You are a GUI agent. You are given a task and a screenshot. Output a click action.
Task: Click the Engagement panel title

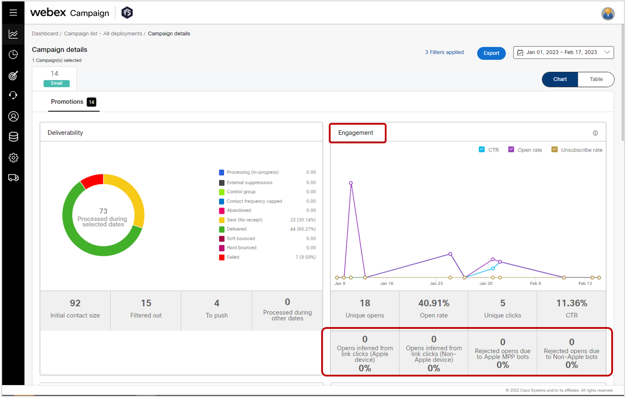tap(355, 133)
